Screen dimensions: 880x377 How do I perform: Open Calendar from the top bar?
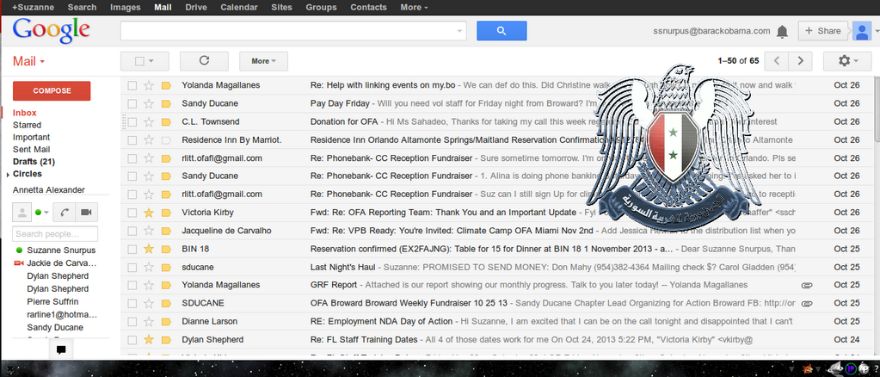pos(239,7)
